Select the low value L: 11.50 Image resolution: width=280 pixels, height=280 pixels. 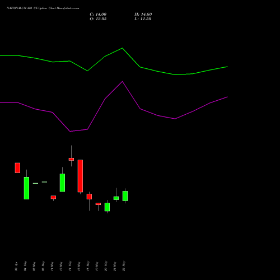(x=143, y=19)
